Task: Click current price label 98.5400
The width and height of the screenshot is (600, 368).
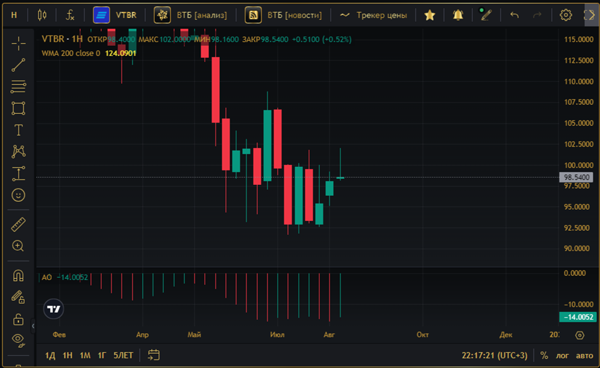Action: tap(577, 177)
